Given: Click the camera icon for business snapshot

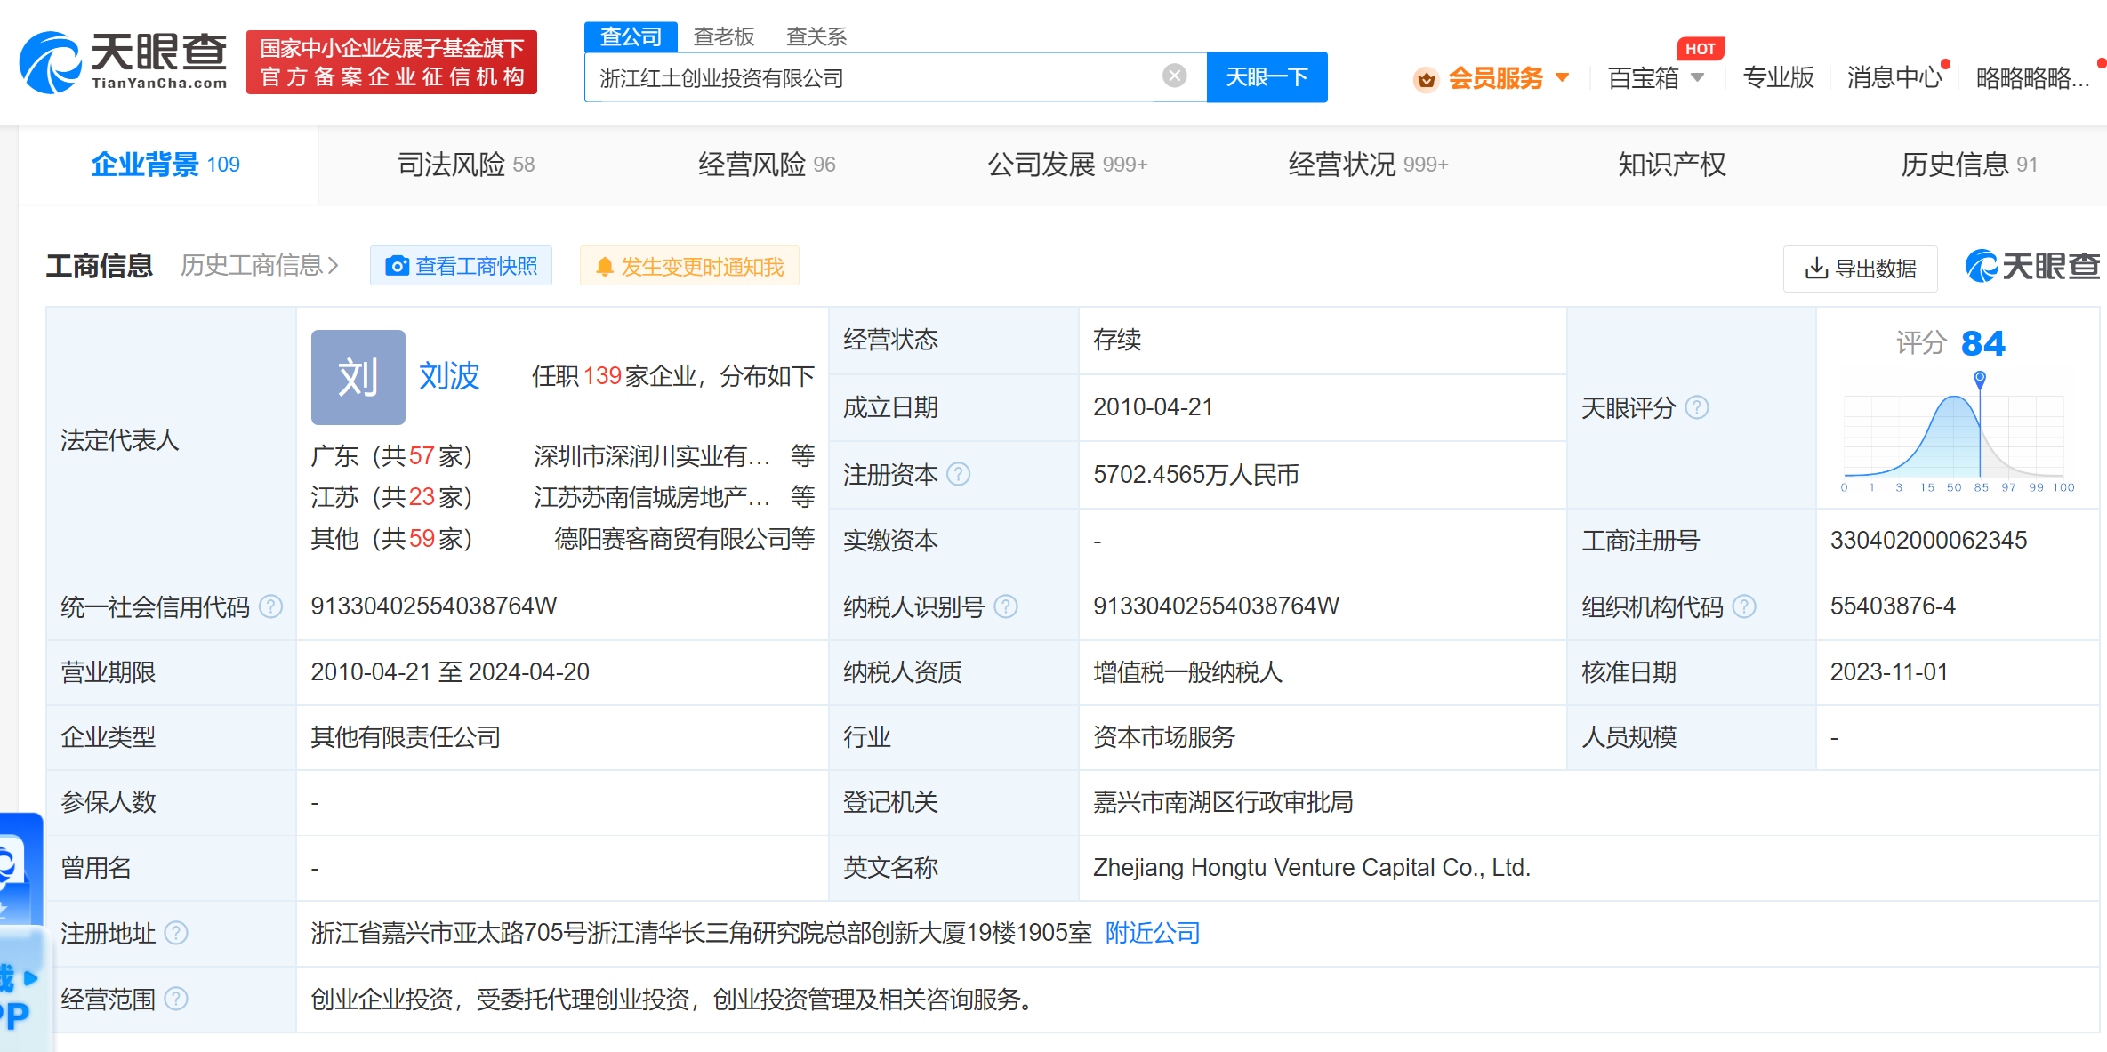Looking at the screenshot, I should tap(397, 266).
